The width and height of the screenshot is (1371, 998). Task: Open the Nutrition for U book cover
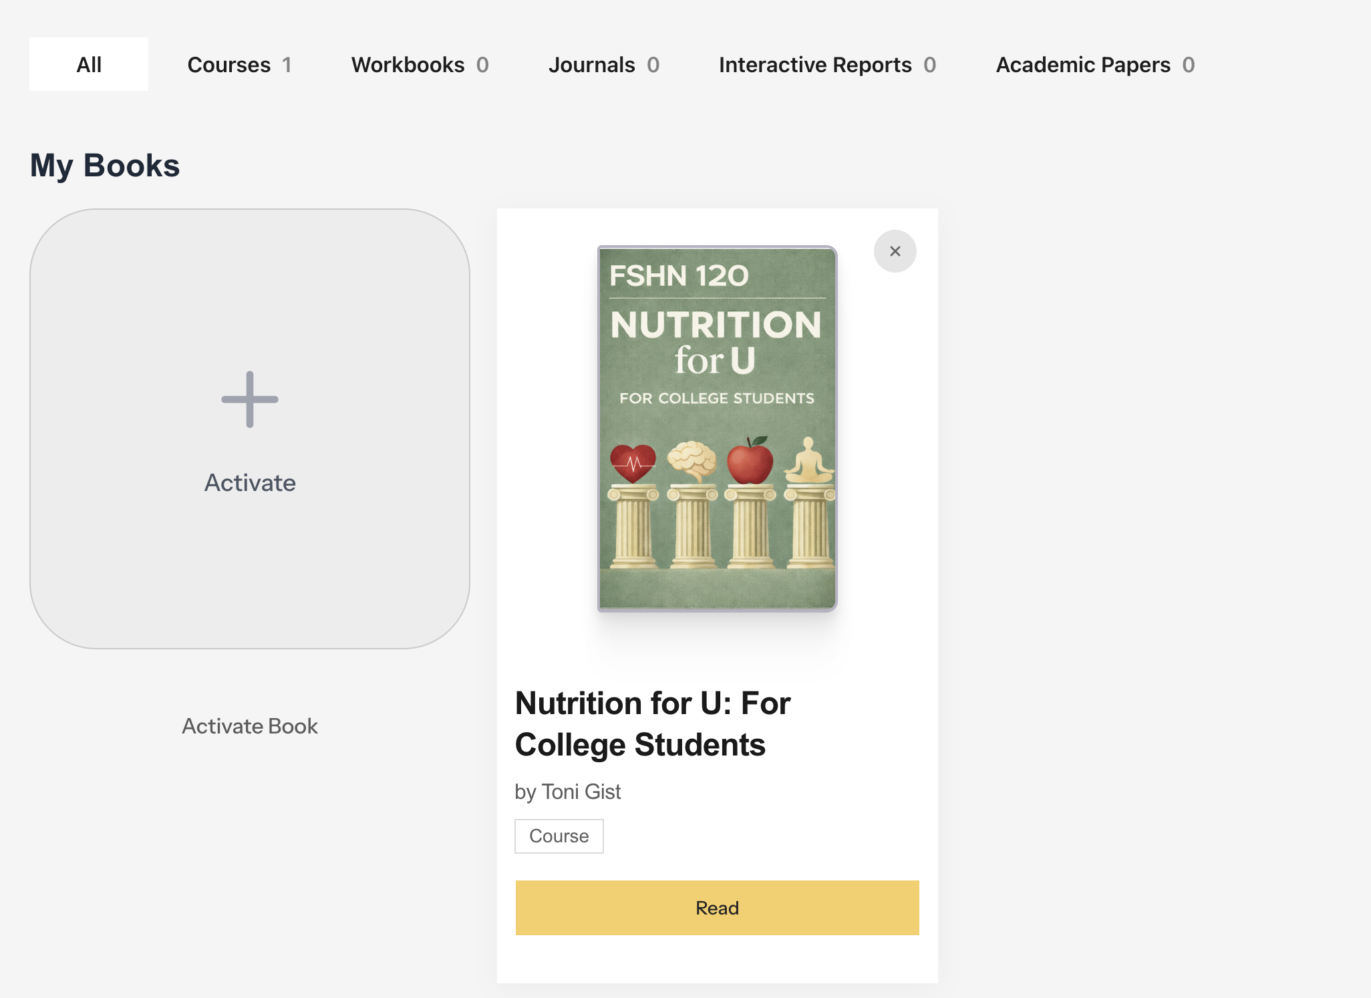coord(716,428)
